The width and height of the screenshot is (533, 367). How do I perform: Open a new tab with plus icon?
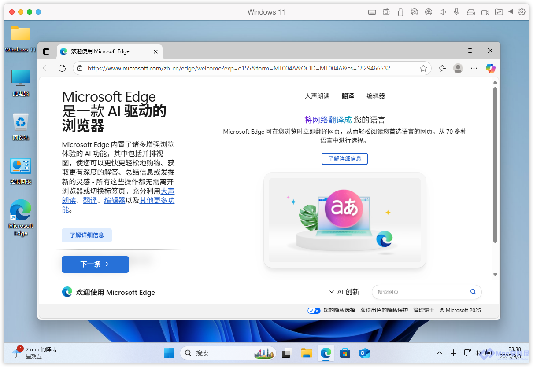coord(170,51)
